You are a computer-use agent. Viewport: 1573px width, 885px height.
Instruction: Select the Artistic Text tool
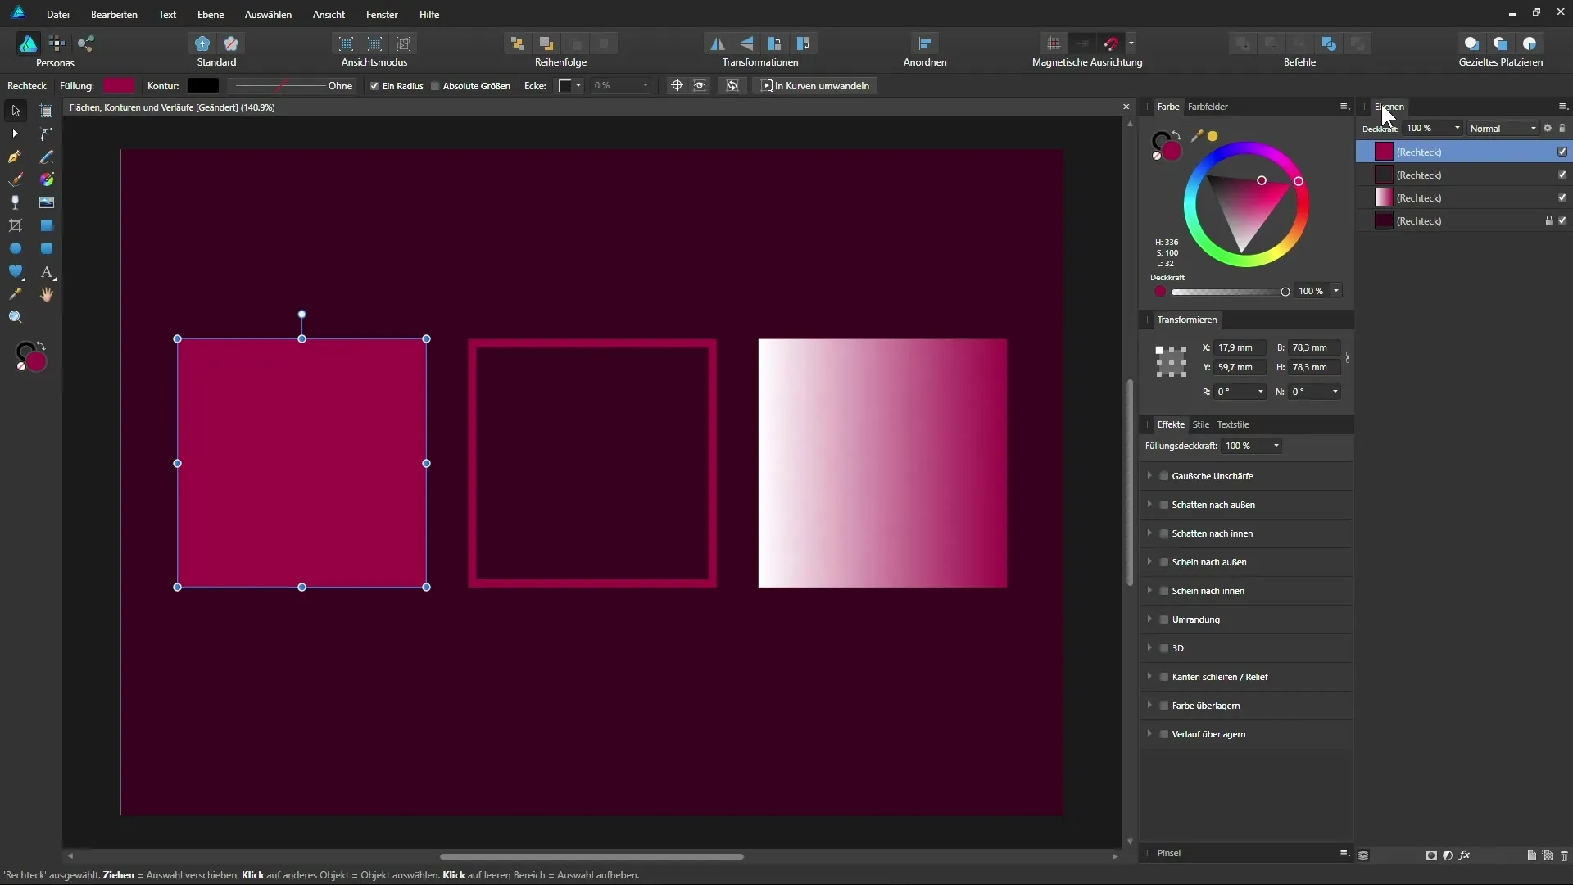pos(47,271)
